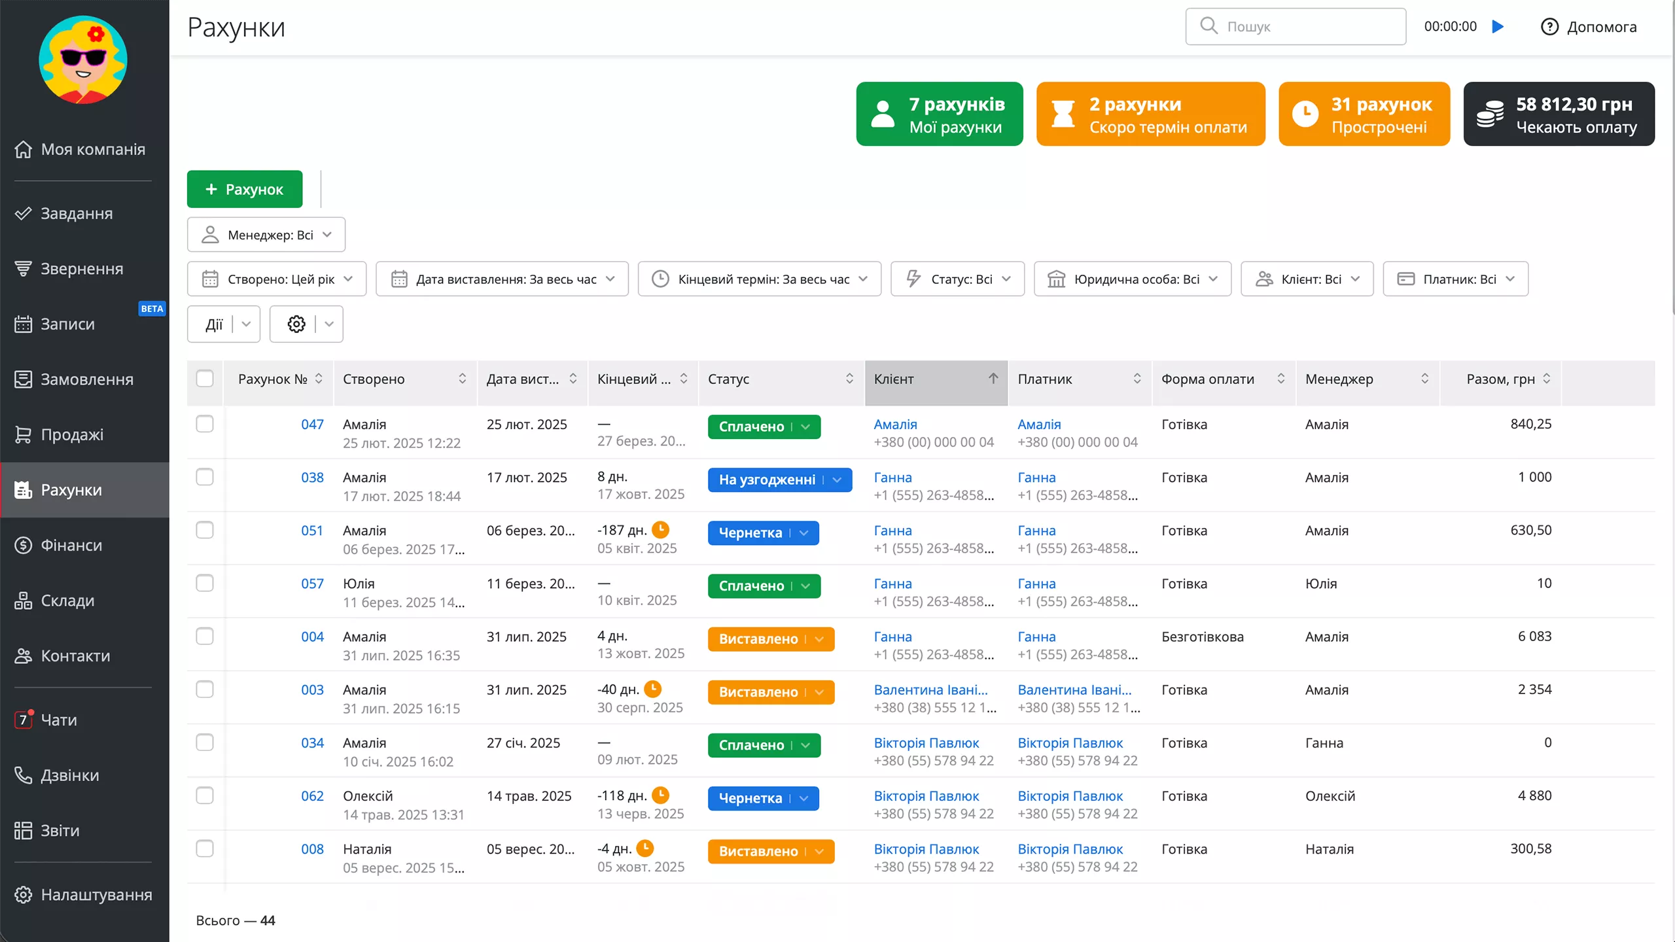The image size is (1675, 942).
Task: Click overdue clock icon on invoice 051
Action: [x=661, y=529]
